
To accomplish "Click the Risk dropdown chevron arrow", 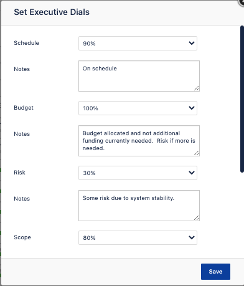I will click(x=192, y=173).
